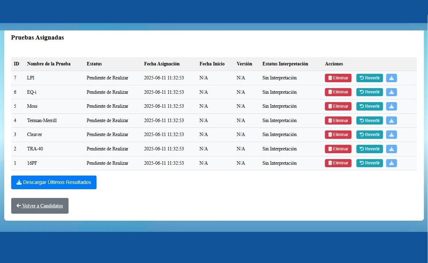Image resolution: width=428 pixels, height=263 pixels.
Task: Delete the 16PF test entry
Action: coord(338,163)
